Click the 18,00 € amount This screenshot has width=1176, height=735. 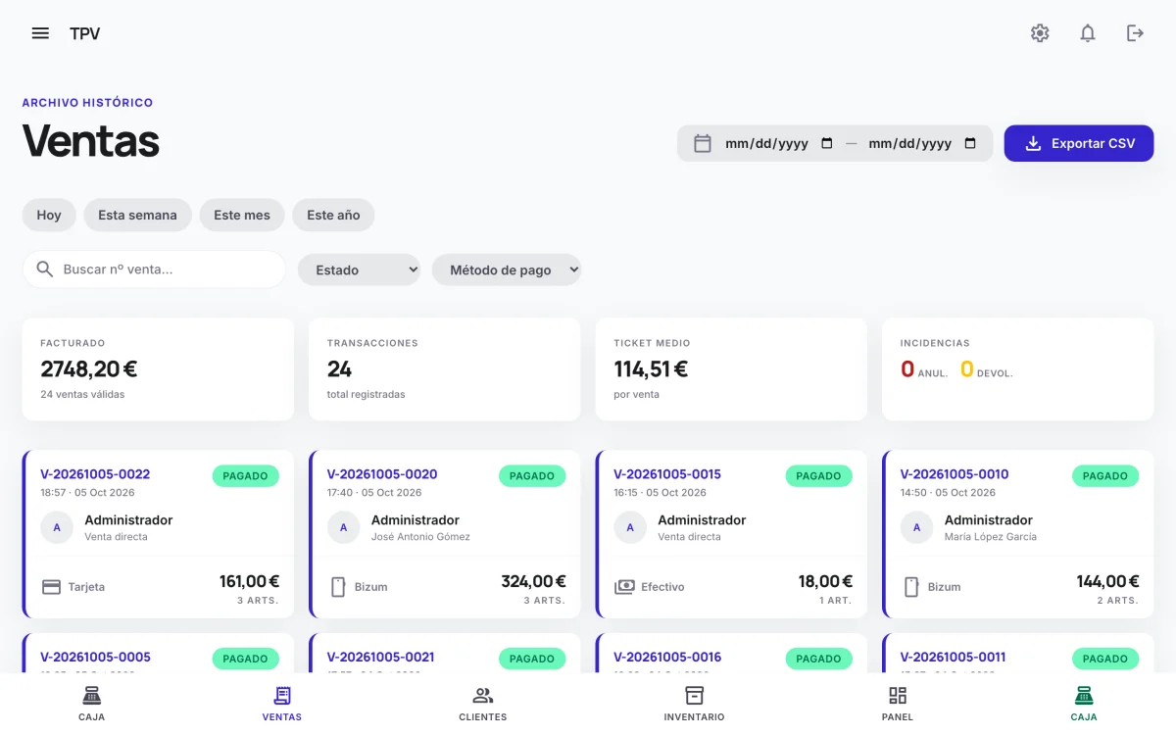pos(825,581)
